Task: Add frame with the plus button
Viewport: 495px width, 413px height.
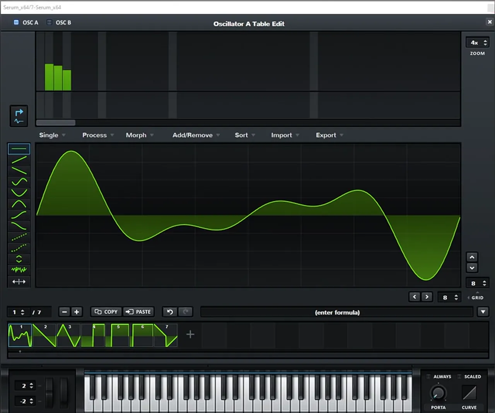Action: [x=77, y=312]
